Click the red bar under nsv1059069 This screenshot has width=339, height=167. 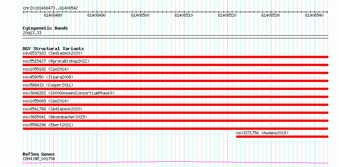tap(175, 105)
